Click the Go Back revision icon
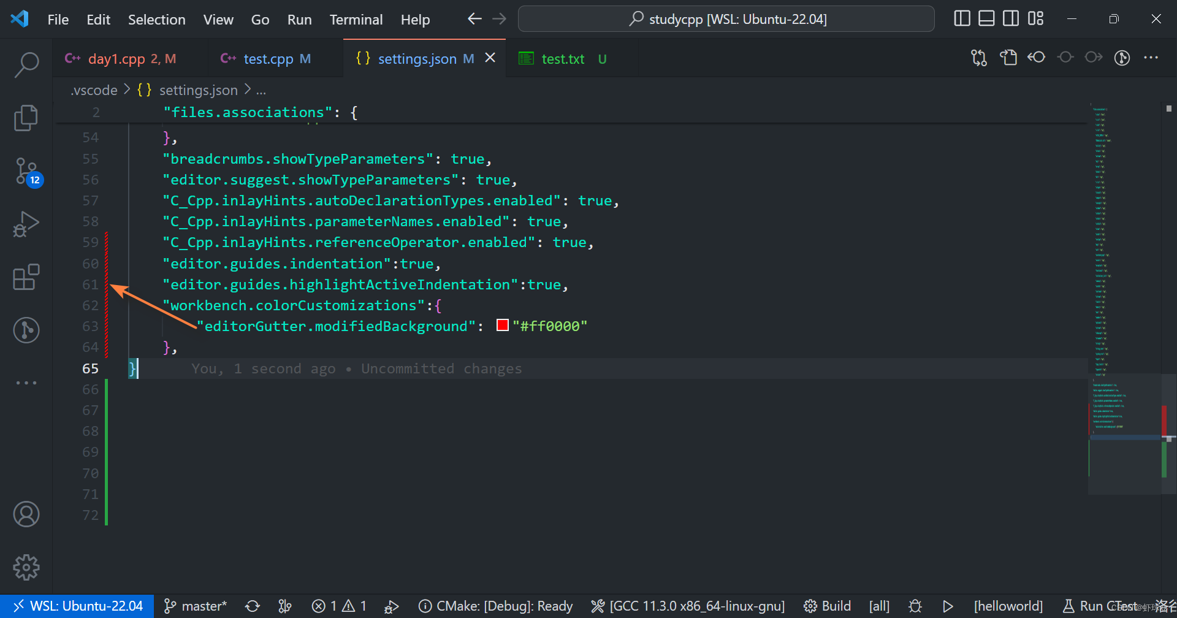The image size is (1177, 618). [1037, 58]
